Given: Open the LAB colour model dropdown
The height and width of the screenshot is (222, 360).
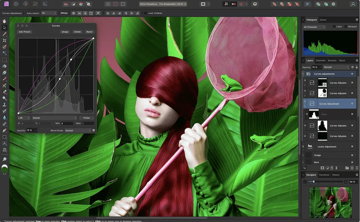Looking at the screenshot, I should 24,118.
